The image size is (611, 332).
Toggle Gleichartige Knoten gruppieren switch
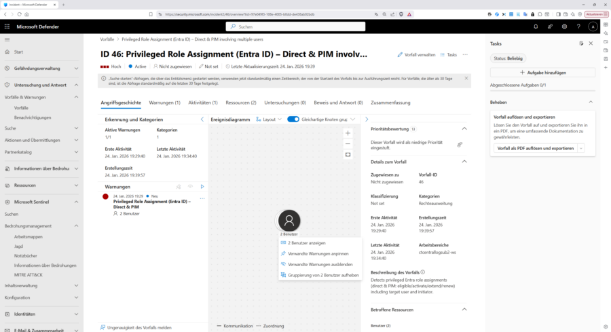coord(293,119)
